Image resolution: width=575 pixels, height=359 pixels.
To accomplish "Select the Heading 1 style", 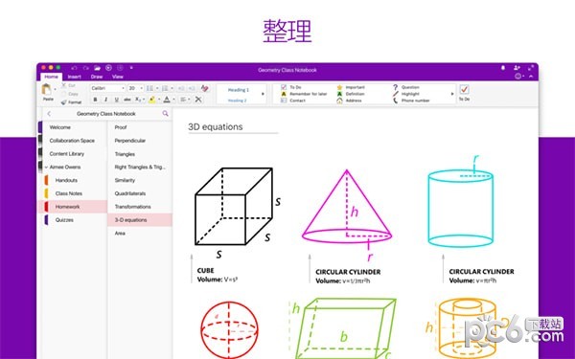I will click(239, 90).
